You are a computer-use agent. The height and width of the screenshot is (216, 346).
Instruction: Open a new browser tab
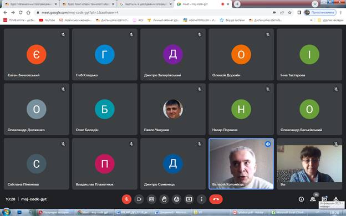237,4
